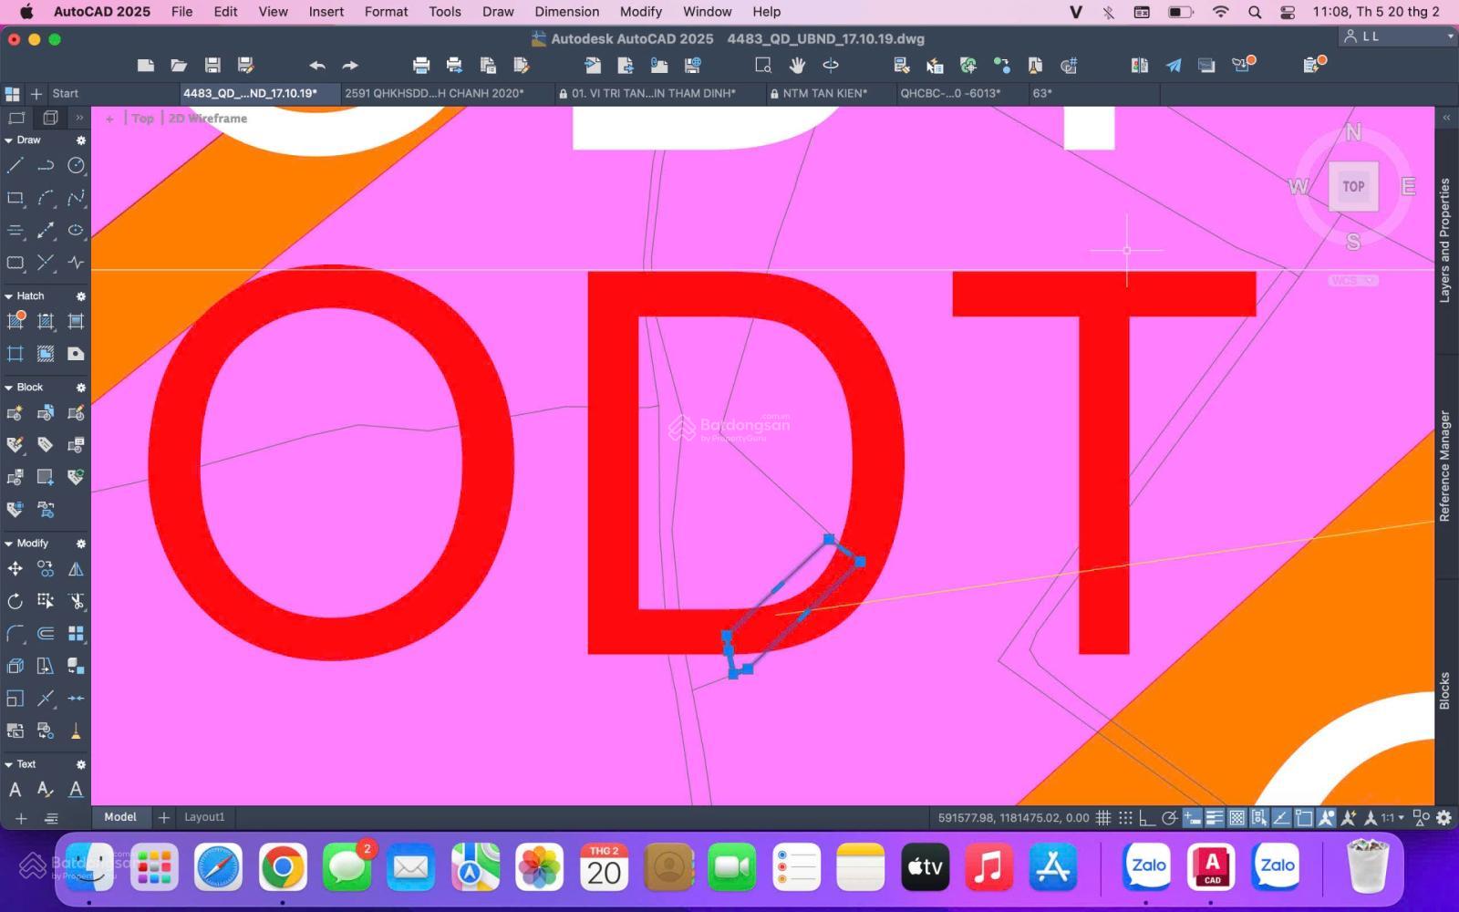1459x912 pixels.
Task: Click the 2D Wireframe visual style label
Action: [208, 119]
